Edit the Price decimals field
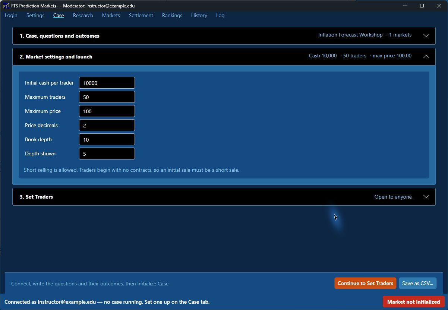The height and width of the screenshot is (310, 448). [x=107, y=125]
